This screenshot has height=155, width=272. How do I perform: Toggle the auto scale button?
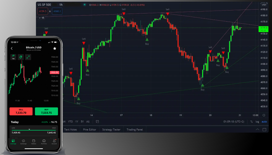tap(264, 122)
